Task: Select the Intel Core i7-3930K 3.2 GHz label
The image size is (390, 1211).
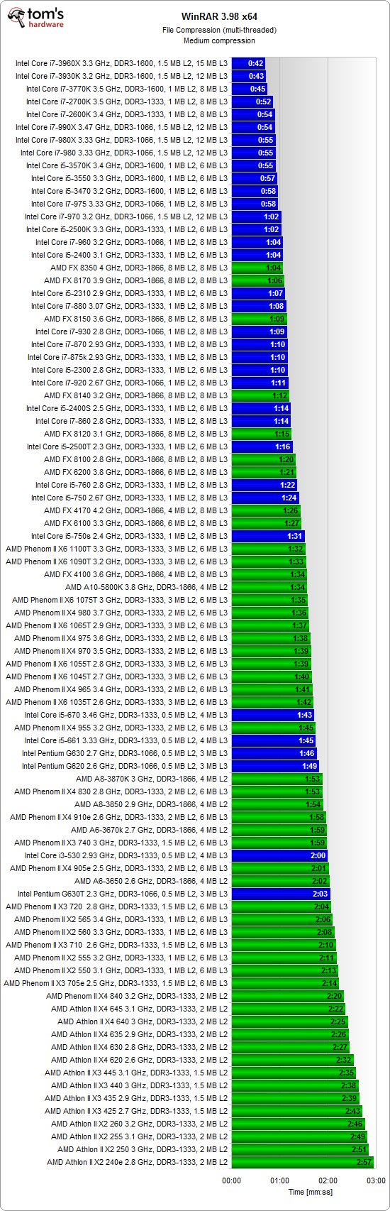Action: pos(122,76)
